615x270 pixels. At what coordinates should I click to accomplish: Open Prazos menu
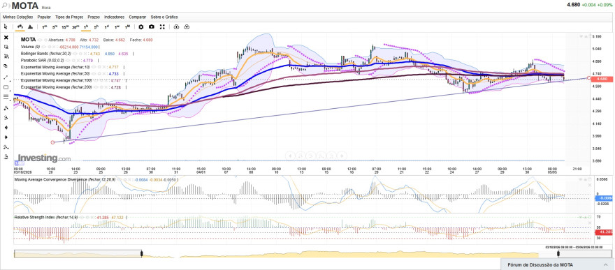pyautogui.click(x=94, y=17)
